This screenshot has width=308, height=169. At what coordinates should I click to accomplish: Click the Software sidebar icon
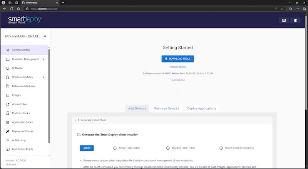click(8, 68)
